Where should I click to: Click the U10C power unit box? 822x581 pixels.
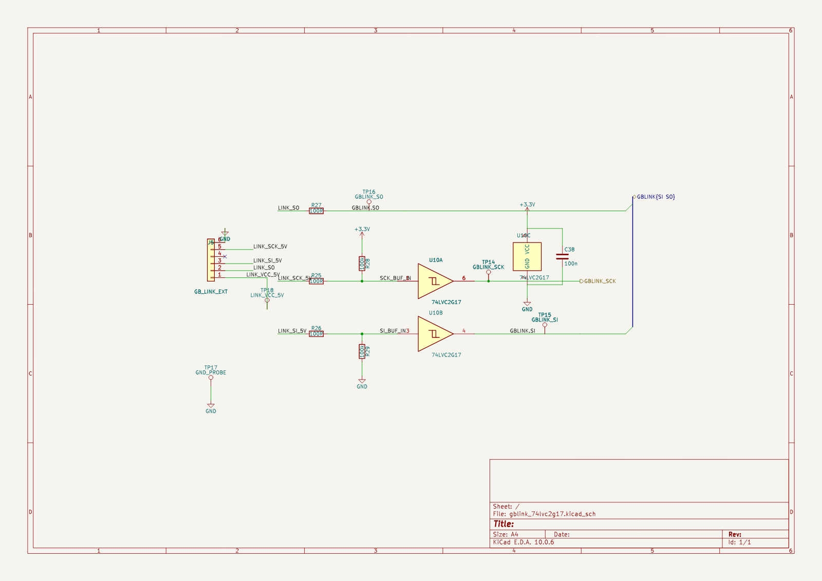527,256
